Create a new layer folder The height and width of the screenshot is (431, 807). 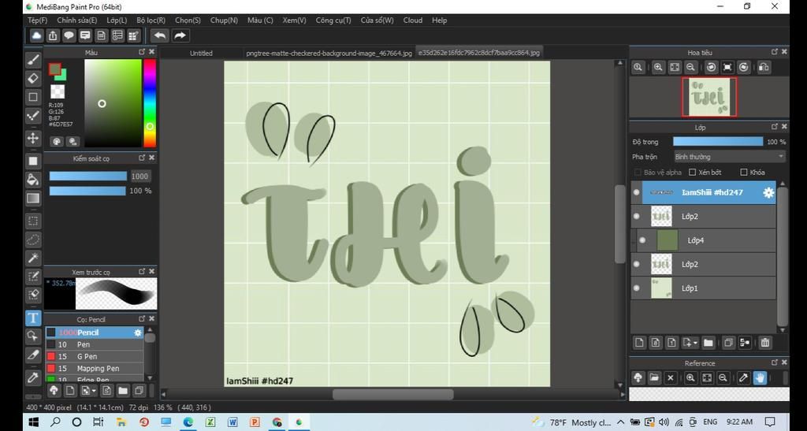tap(708, 343)
